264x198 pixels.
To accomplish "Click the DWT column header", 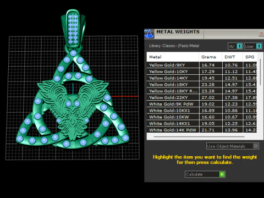I will point(232,57).
